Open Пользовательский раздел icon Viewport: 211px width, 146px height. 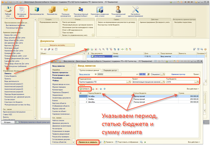(118, 11)
